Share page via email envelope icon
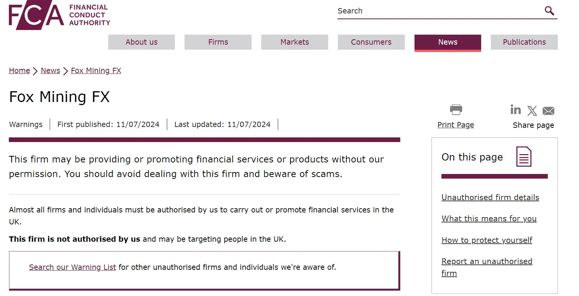 point(548,111)
